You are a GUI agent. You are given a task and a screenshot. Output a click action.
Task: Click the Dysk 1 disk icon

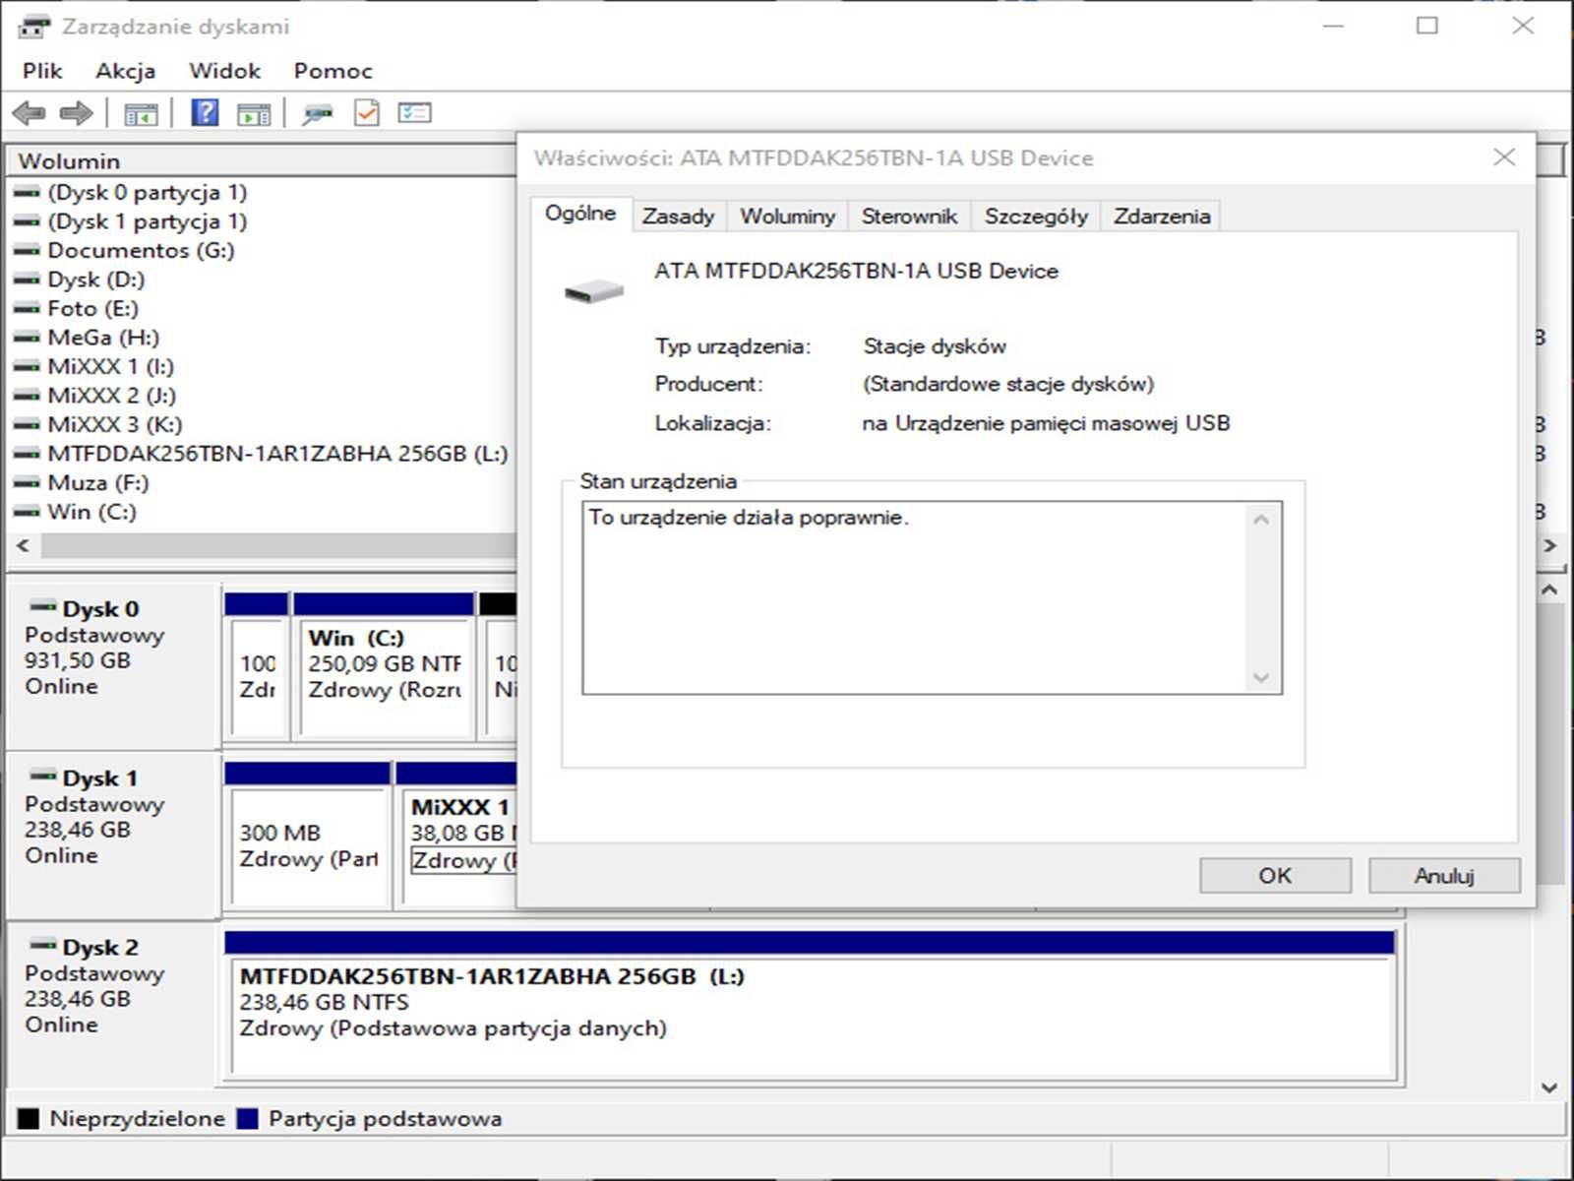tap(43, 776)
